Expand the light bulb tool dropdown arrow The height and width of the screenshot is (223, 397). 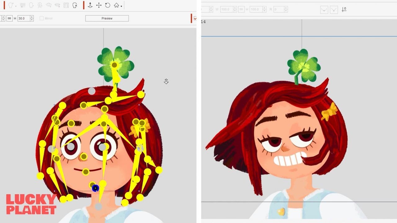tap(16, 6)
